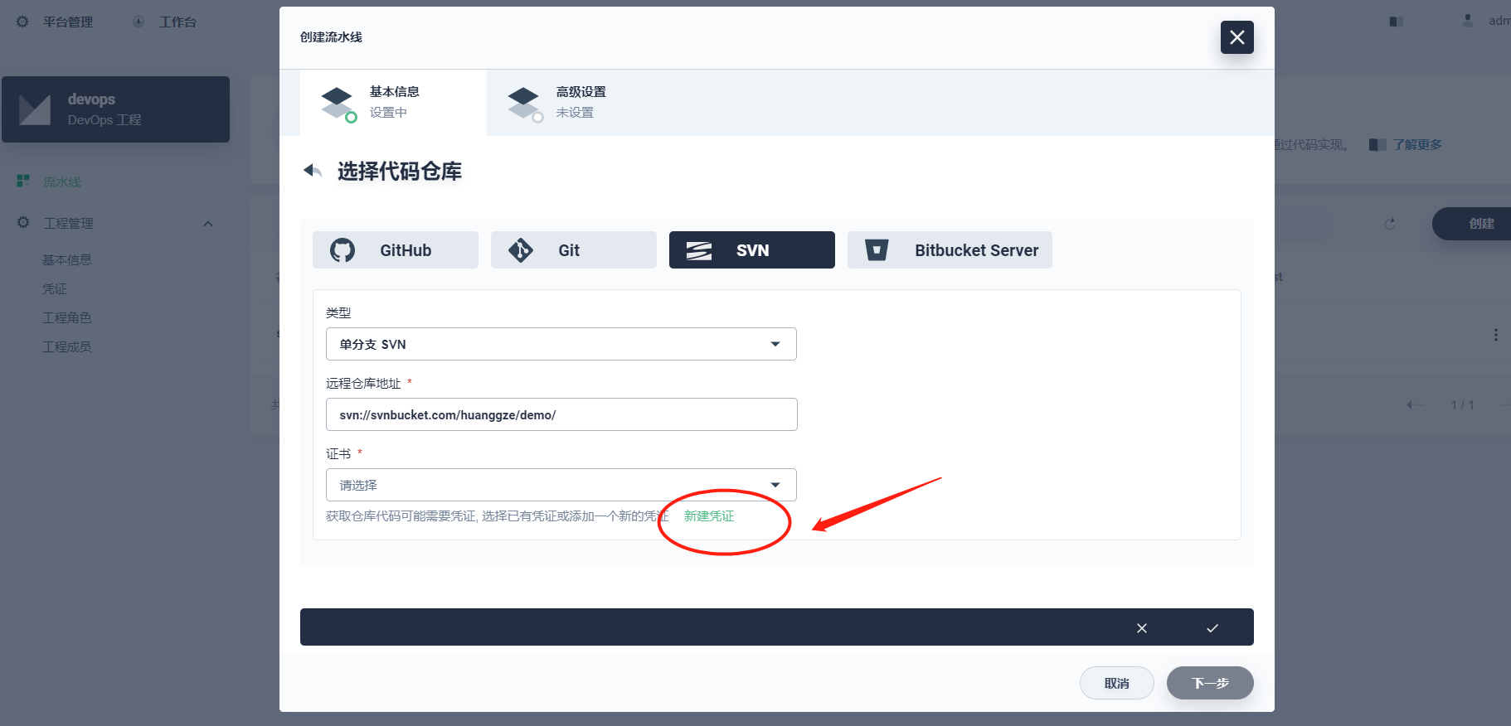Click the checkmark confirm icon in dark bar

click(1212, 628)
